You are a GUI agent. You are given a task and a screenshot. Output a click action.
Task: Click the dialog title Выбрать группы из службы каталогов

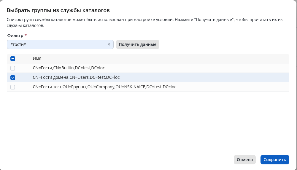pyautogui.click(x=58, y=10)
